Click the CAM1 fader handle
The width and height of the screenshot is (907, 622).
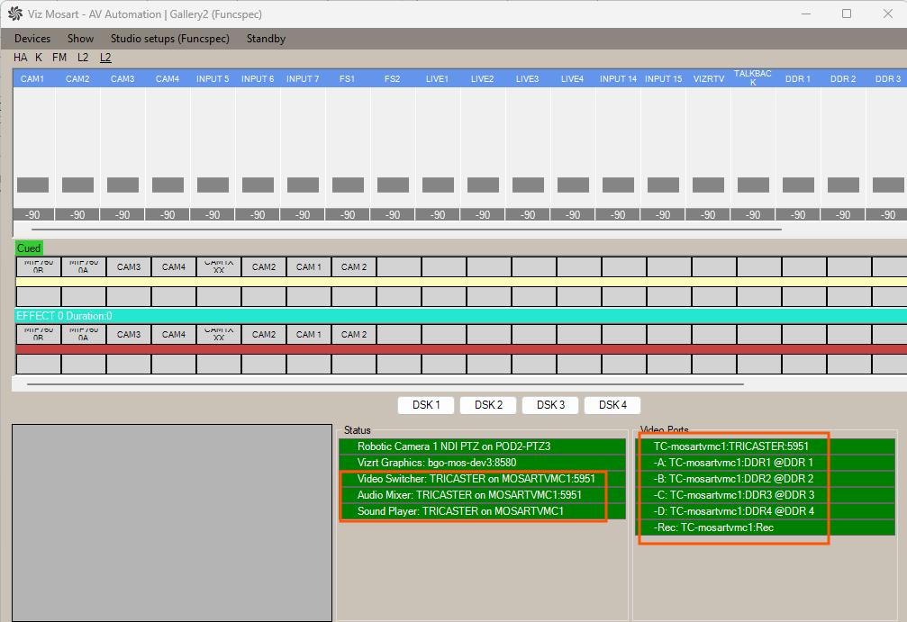[x=32, y=185]
